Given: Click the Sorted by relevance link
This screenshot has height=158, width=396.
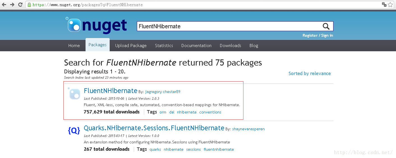Looking at the screenshot, I should click(x=309, y=73).
